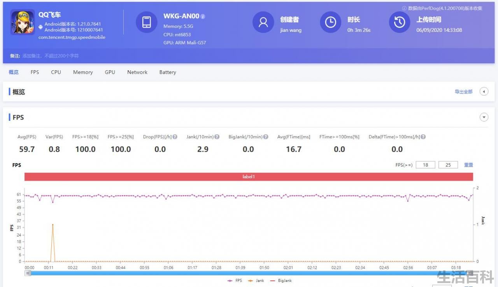Click the package name com.tencent.tmgp.speedmobile
The image size is (498, 287).
pyautogui.click(x=72, y=37)
